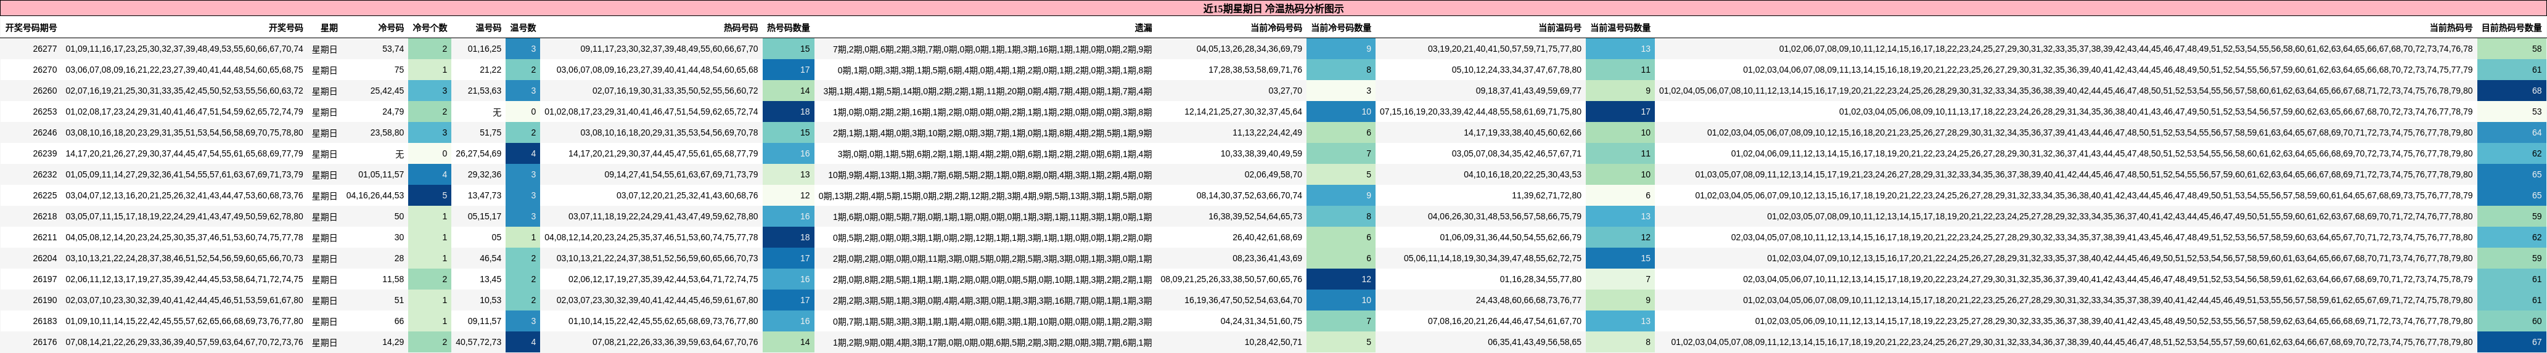The image size is (2547, 353).
Task: Click warm numbers cell 40,57,72,73
Action: coord(478,342)
